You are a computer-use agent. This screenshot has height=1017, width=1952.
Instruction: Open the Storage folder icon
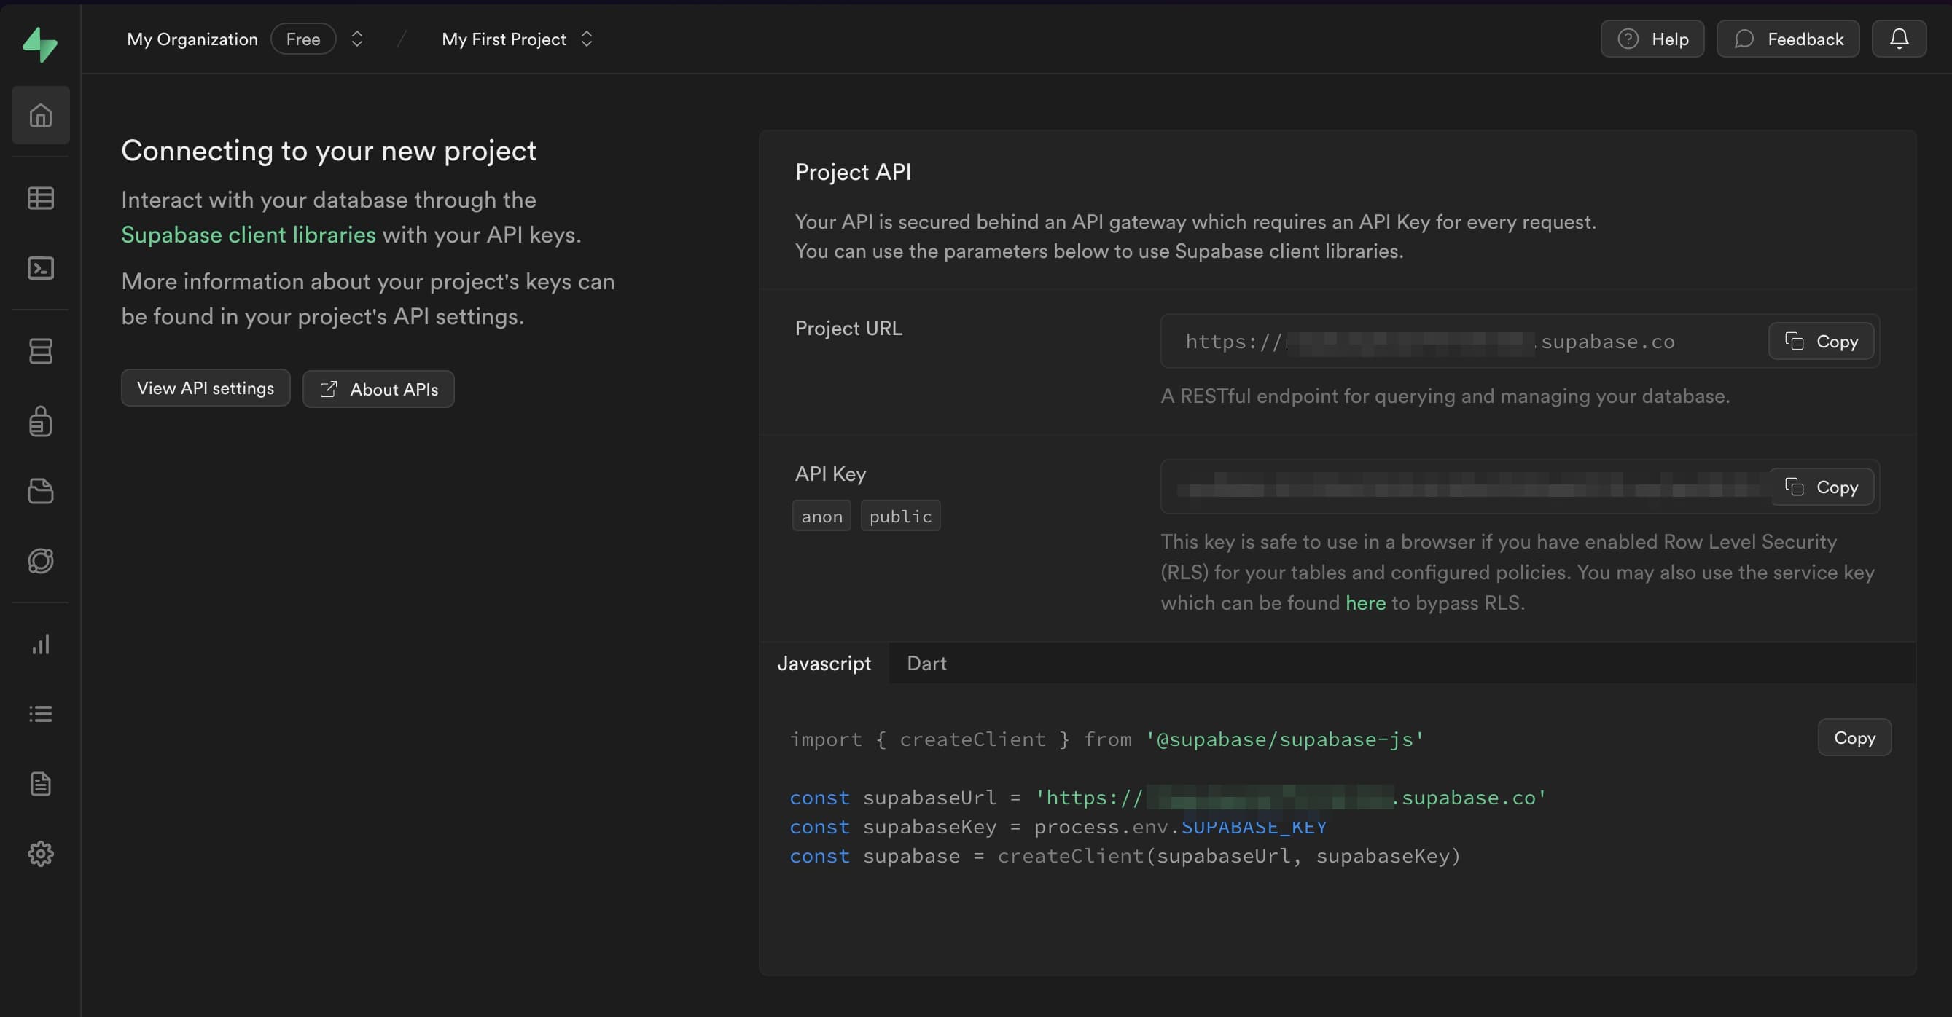tap(40, 491)
